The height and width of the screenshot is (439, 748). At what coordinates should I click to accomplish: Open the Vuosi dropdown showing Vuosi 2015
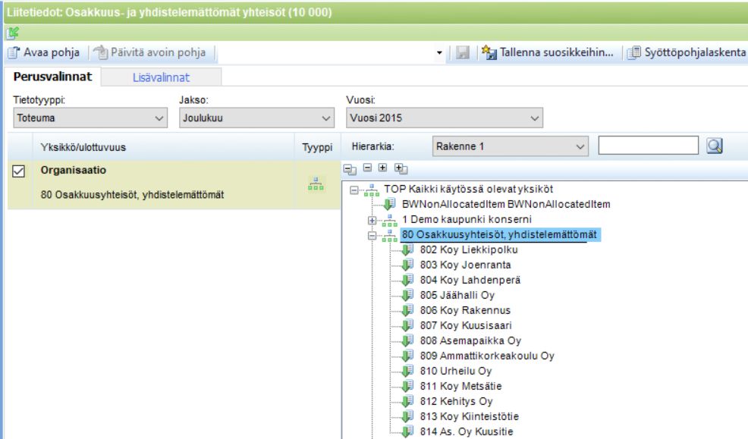(444, 118)
